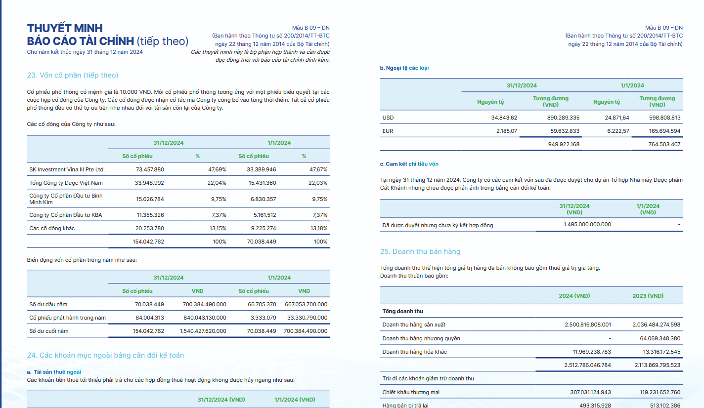
Task: Click row label 'Các cổ đông khác'
Action: [52, 228]
